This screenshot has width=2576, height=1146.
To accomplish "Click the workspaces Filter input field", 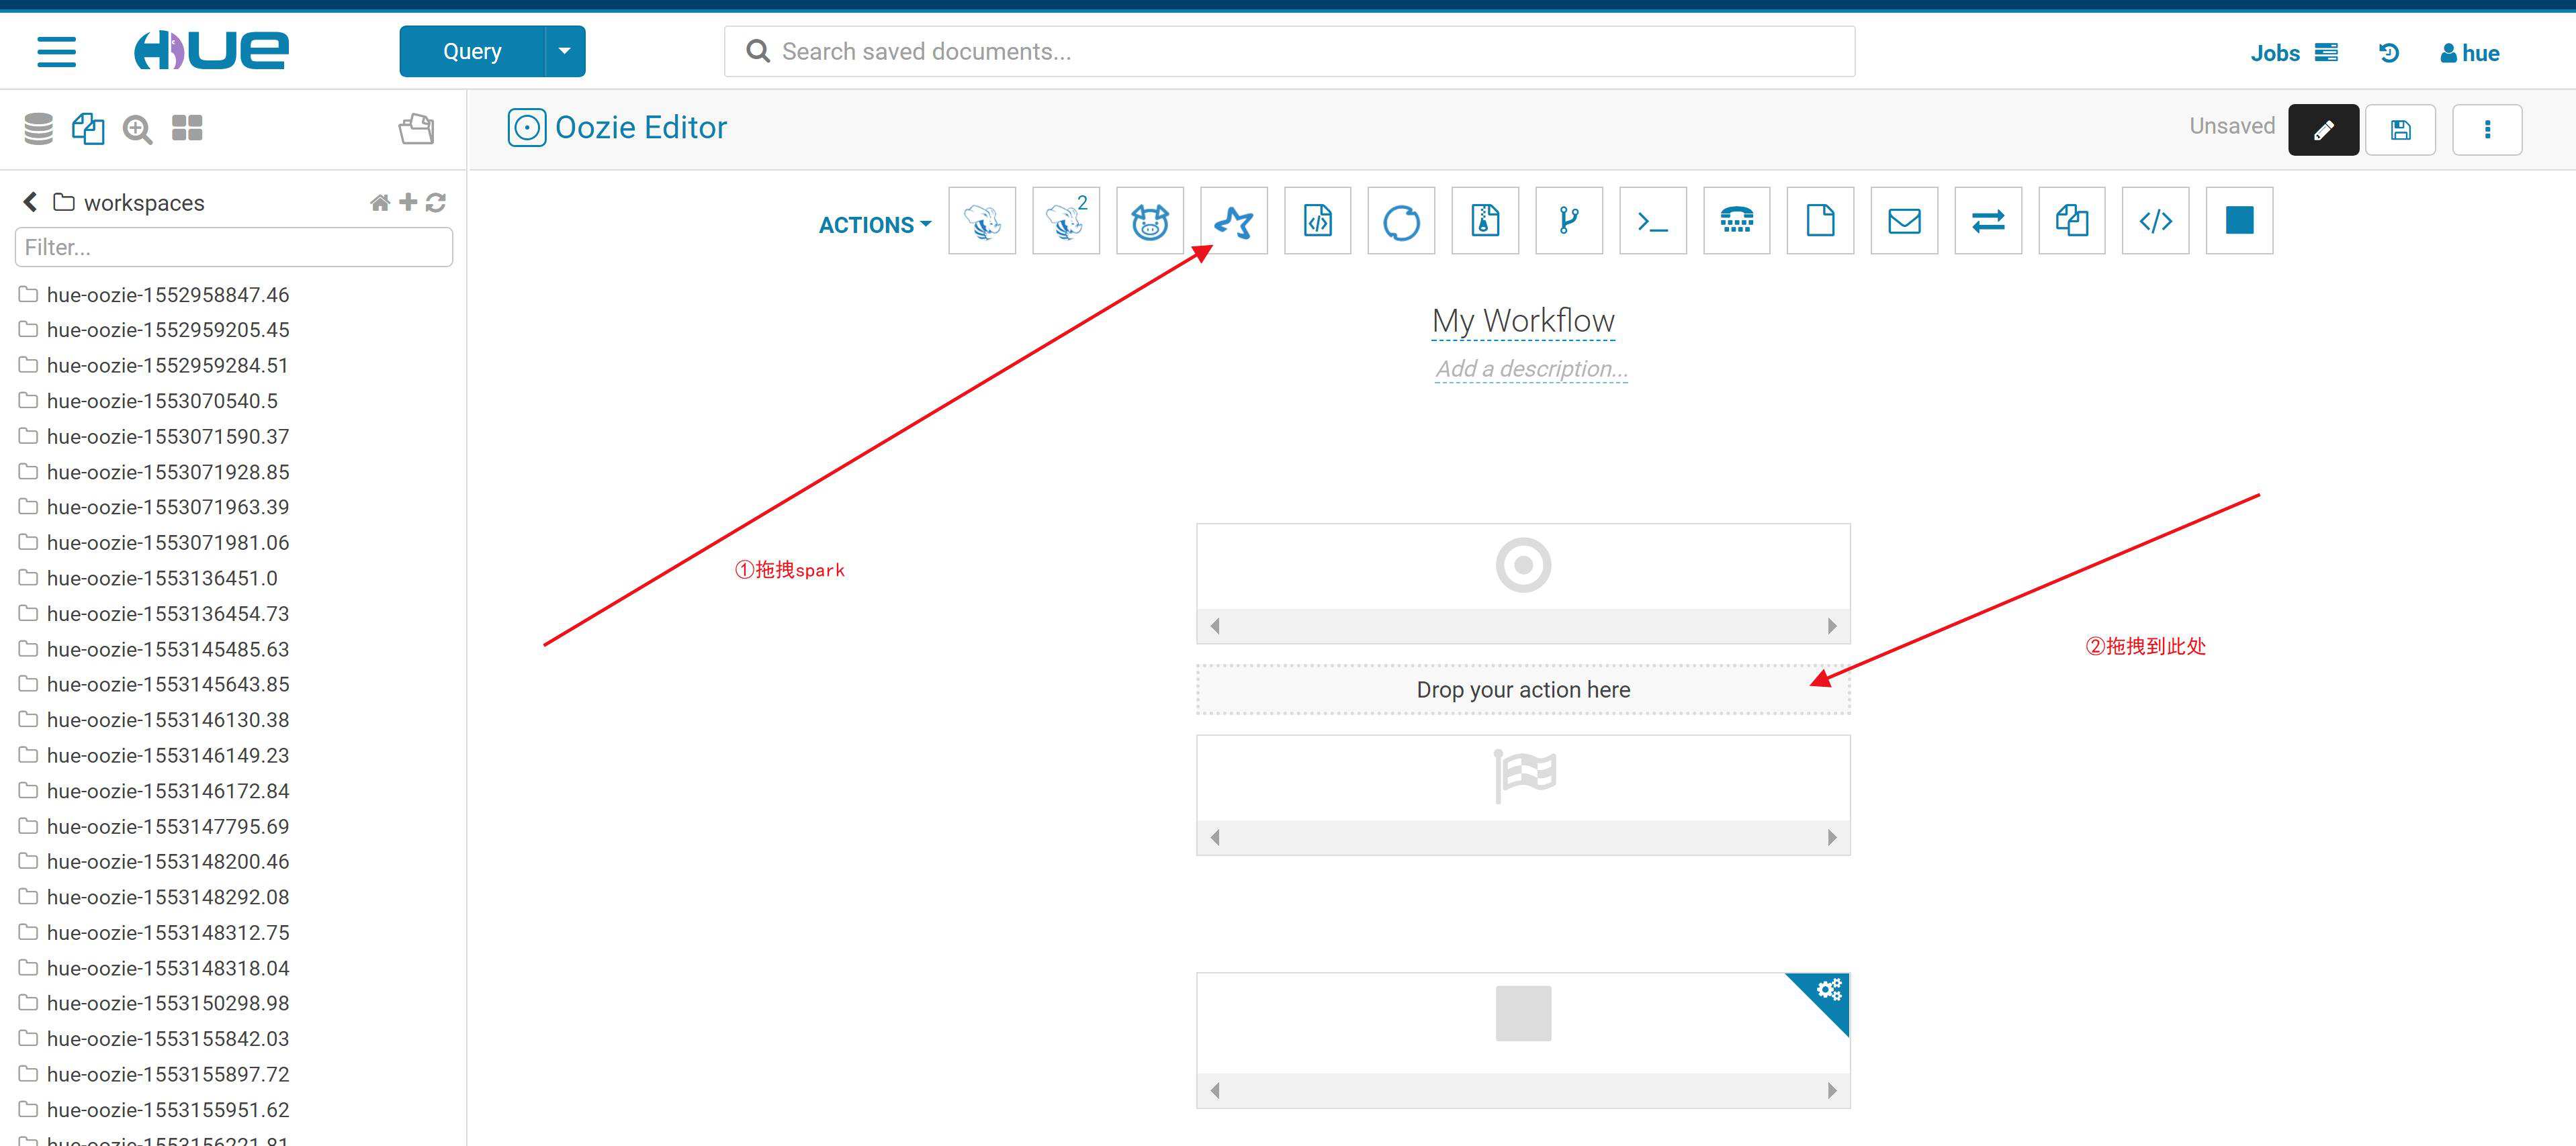I will (x=233, y=247).
